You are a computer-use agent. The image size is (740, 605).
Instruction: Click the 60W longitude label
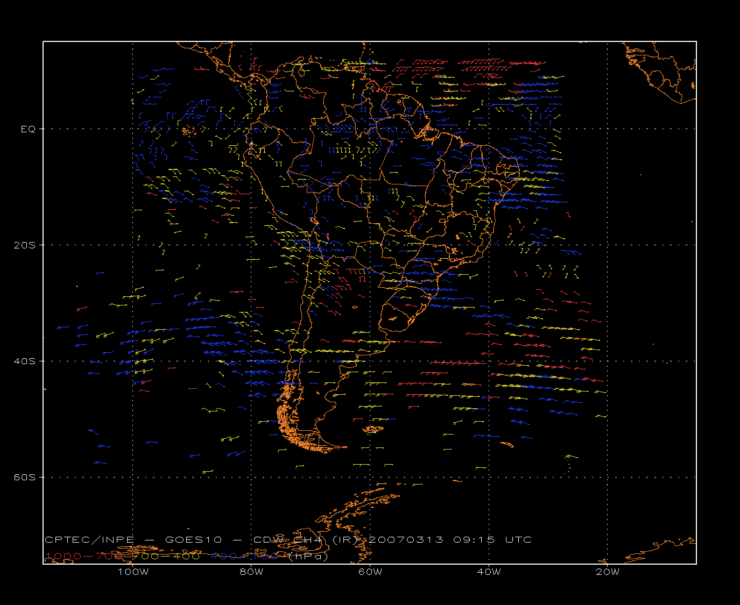(370, 572)
